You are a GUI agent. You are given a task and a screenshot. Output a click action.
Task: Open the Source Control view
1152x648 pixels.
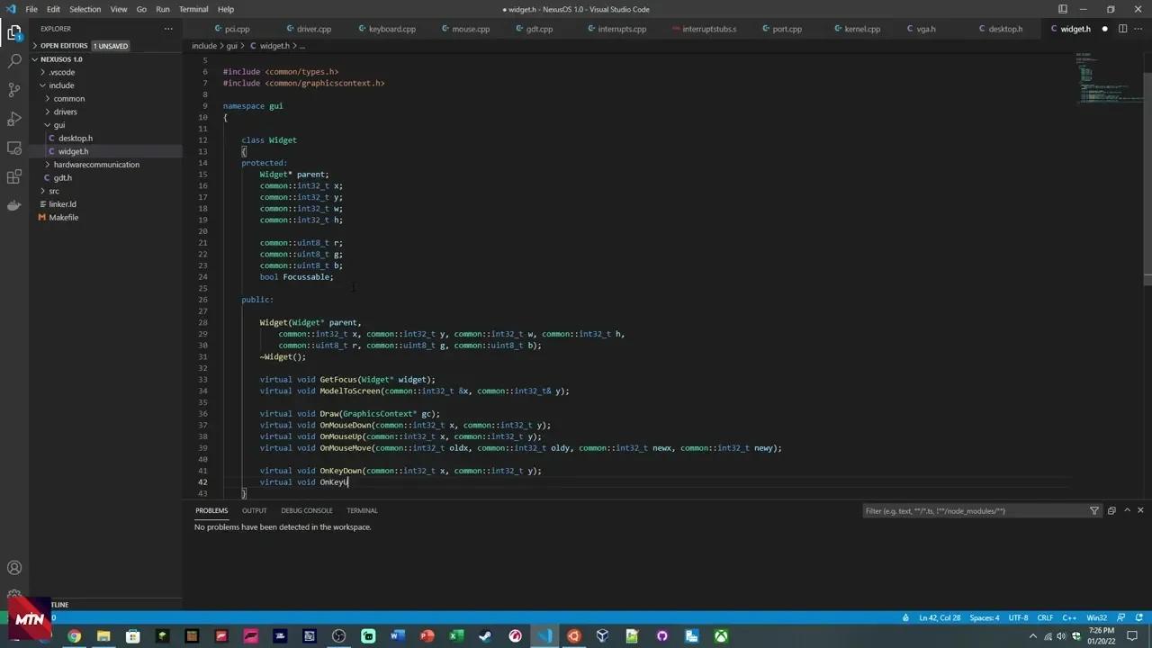(x=13, y=91)
